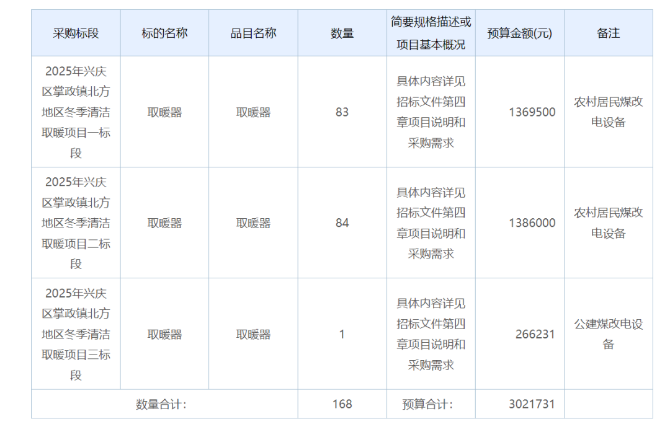Click the 数量 column header
The height and width of the screenshot is (424, 670).
coord(342,33)
